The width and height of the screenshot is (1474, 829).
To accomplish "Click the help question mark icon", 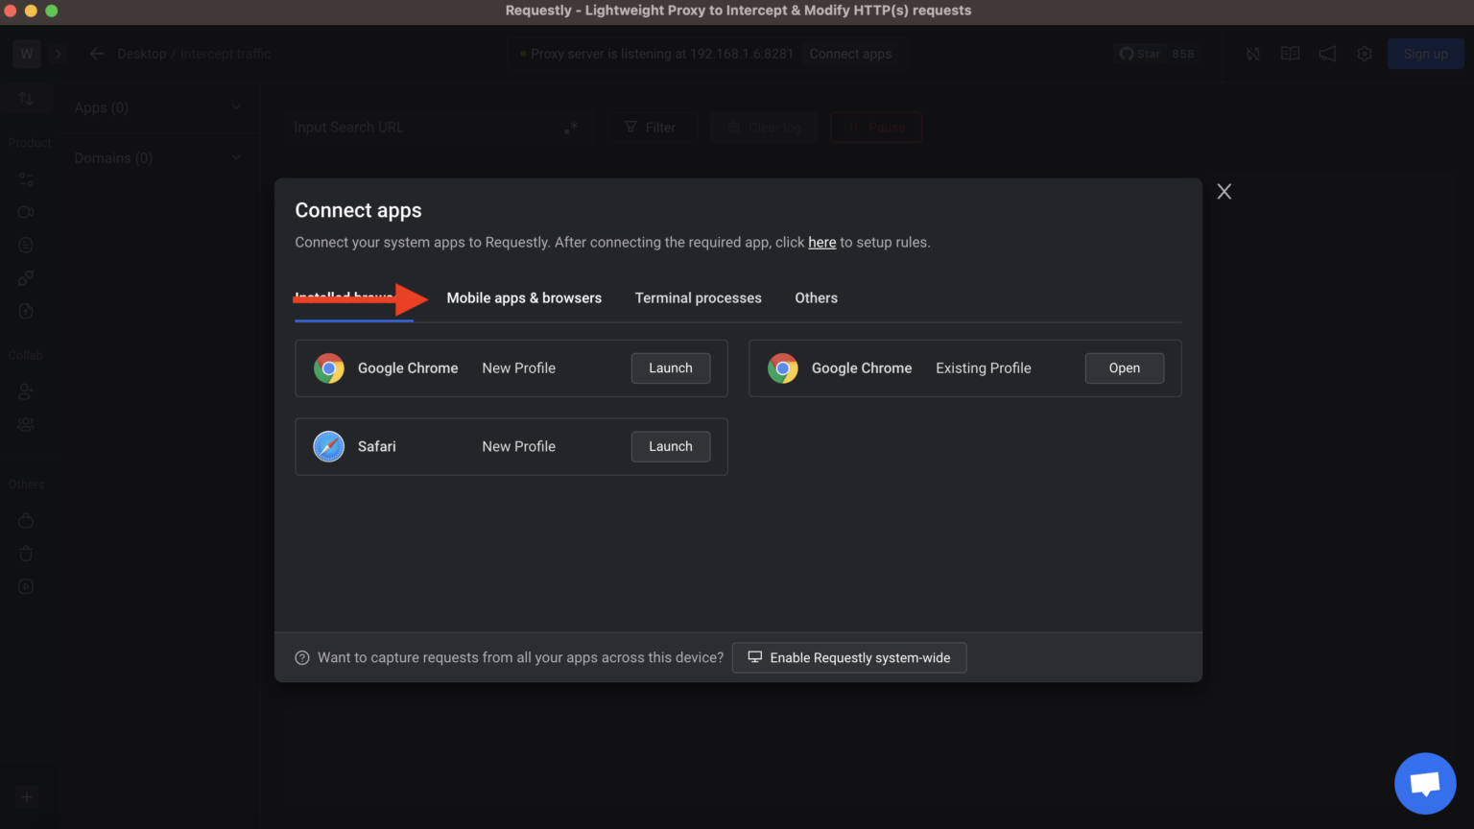I will (302, 658).
